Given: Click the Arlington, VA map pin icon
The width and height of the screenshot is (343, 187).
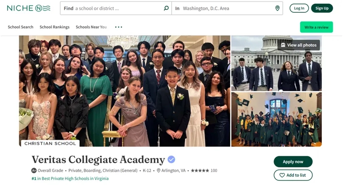Looking at the screenshot, I should point(159,170).
